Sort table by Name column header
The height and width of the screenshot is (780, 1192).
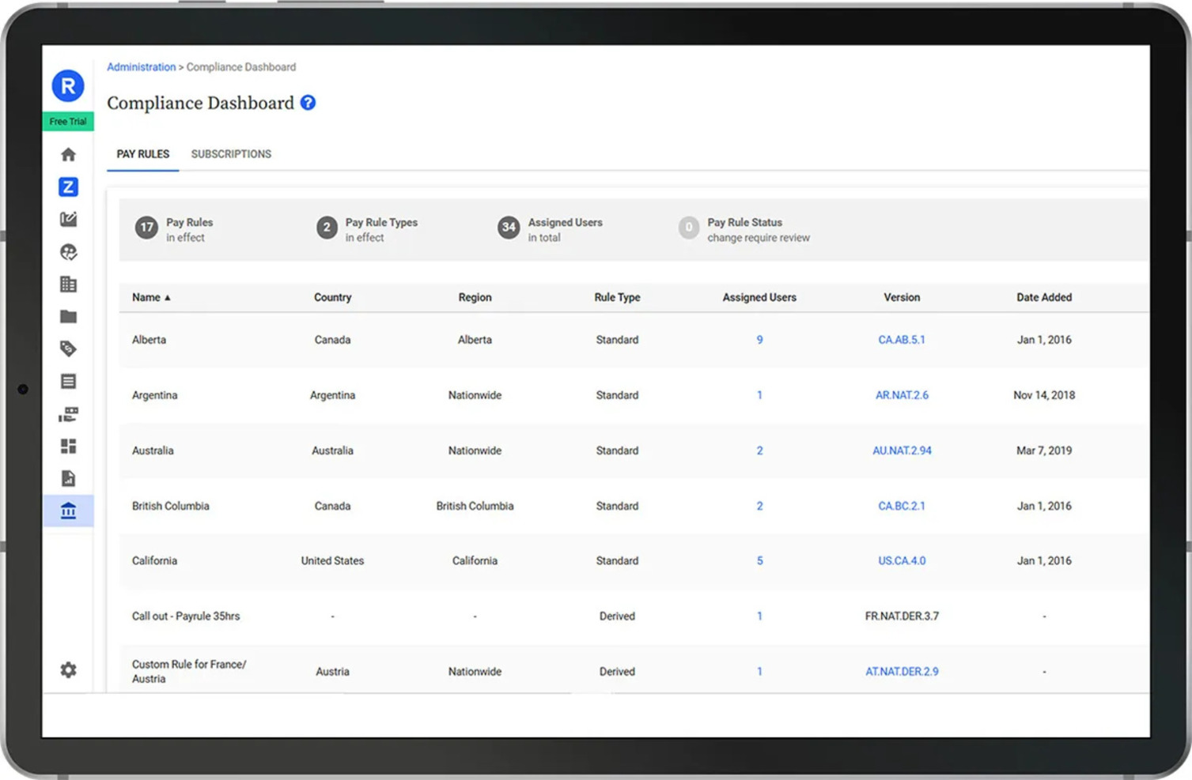click(146, 298)
